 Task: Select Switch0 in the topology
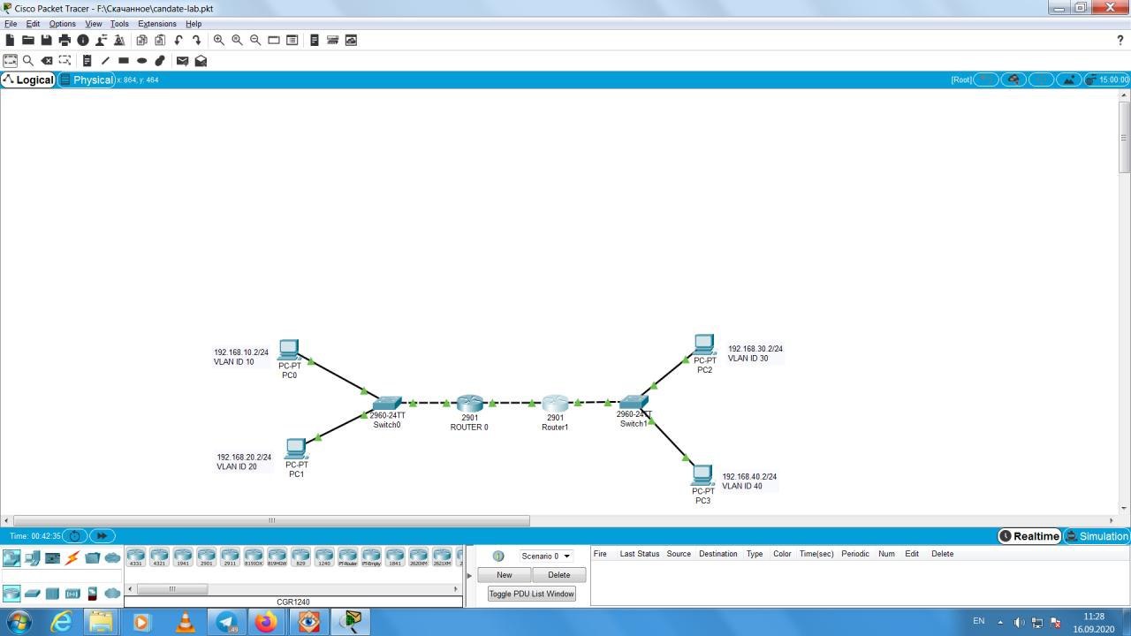(x=386, y=405)
